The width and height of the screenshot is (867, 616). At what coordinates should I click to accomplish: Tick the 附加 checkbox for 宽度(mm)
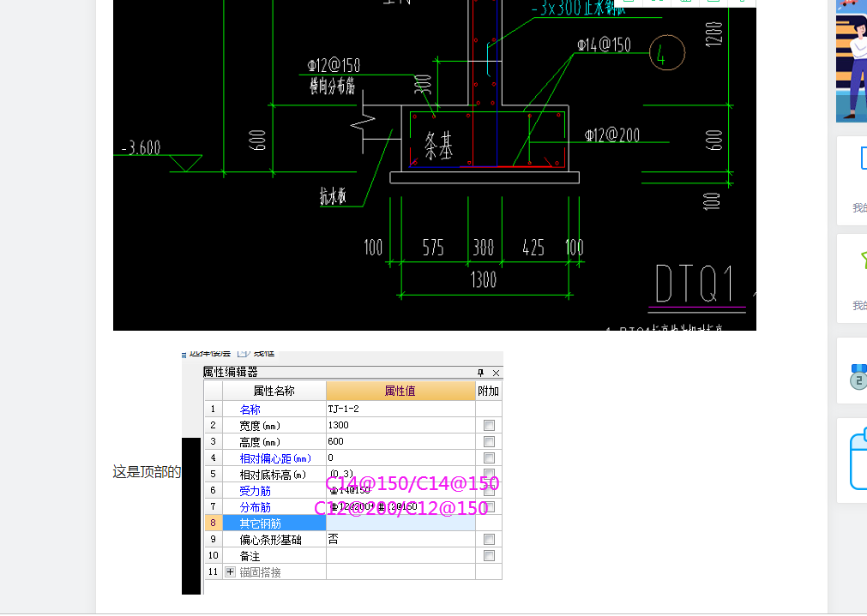point(489,426)
